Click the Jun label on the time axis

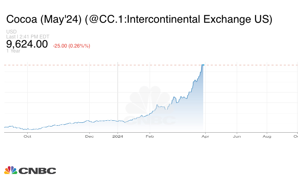click(237, 136)
